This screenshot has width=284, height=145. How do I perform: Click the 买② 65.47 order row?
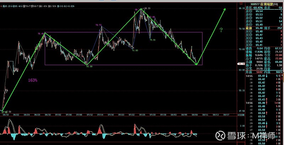(x=264, y=35)
